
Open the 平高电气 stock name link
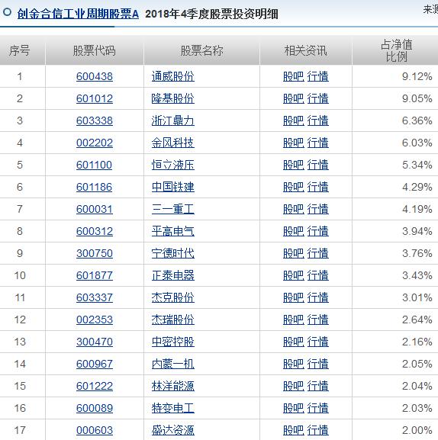173,231
